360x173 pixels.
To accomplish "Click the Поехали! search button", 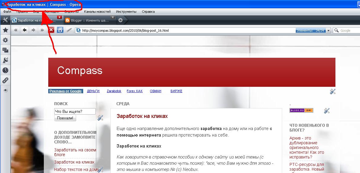I will coord(65,118).
